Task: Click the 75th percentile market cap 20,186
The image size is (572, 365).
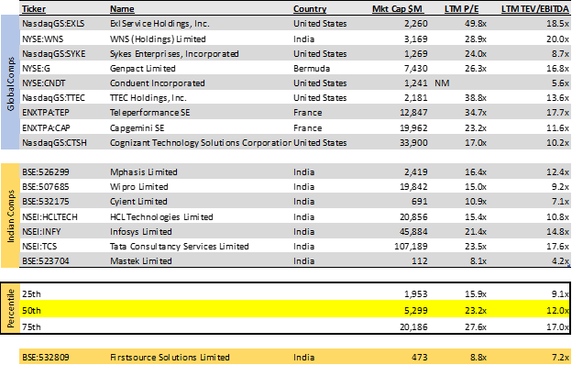Action: point(413,326)
